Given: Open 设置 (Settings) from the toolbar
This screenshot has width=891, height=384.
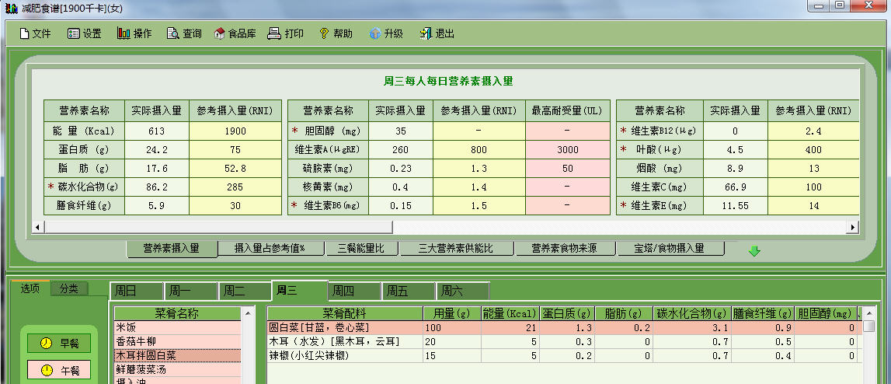Looking at the screenshot, I should point(75,33).
